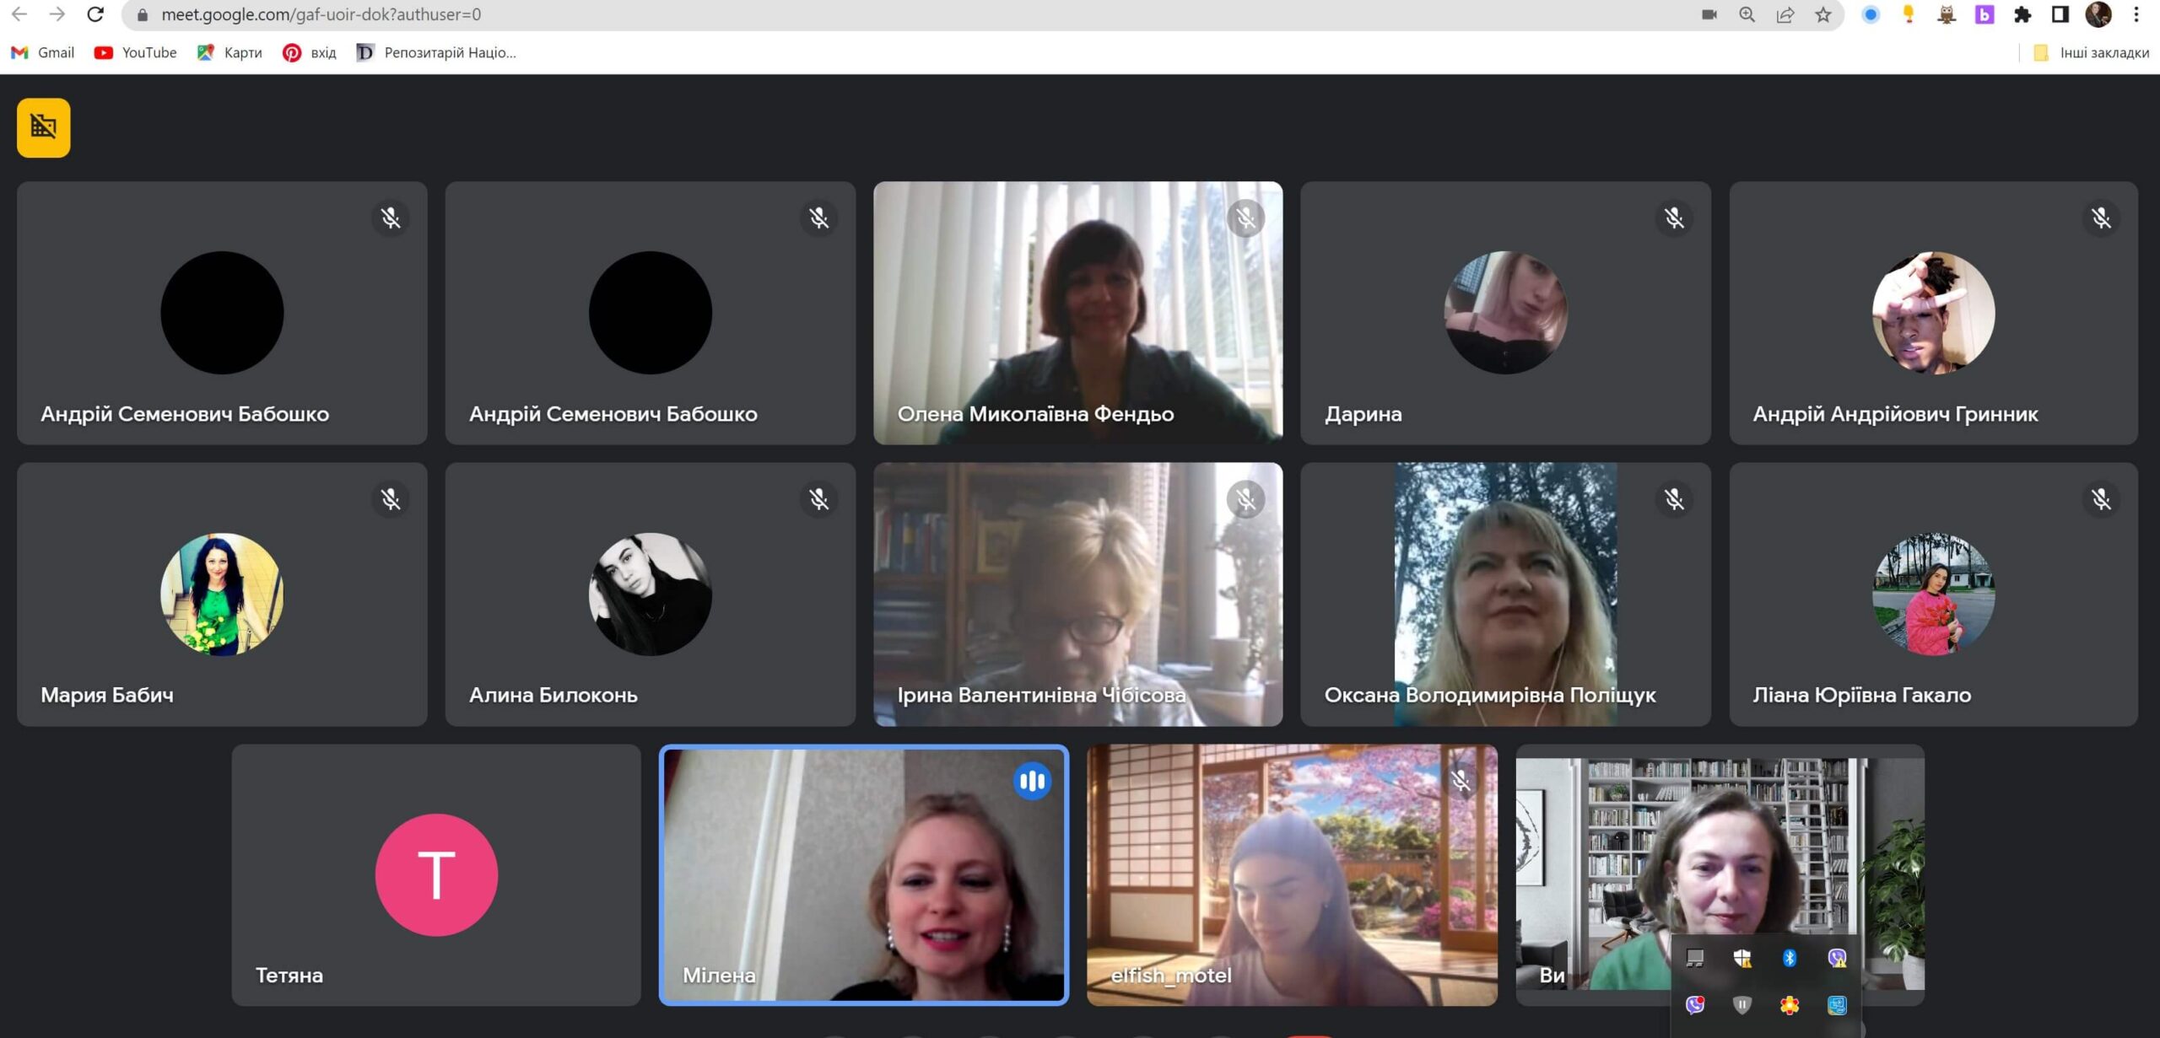Open the 'Інші закладки' bookmarks folder
Image resolution: width=2160 pixels, height=1038 pixels.
[x=2092, y=52]
